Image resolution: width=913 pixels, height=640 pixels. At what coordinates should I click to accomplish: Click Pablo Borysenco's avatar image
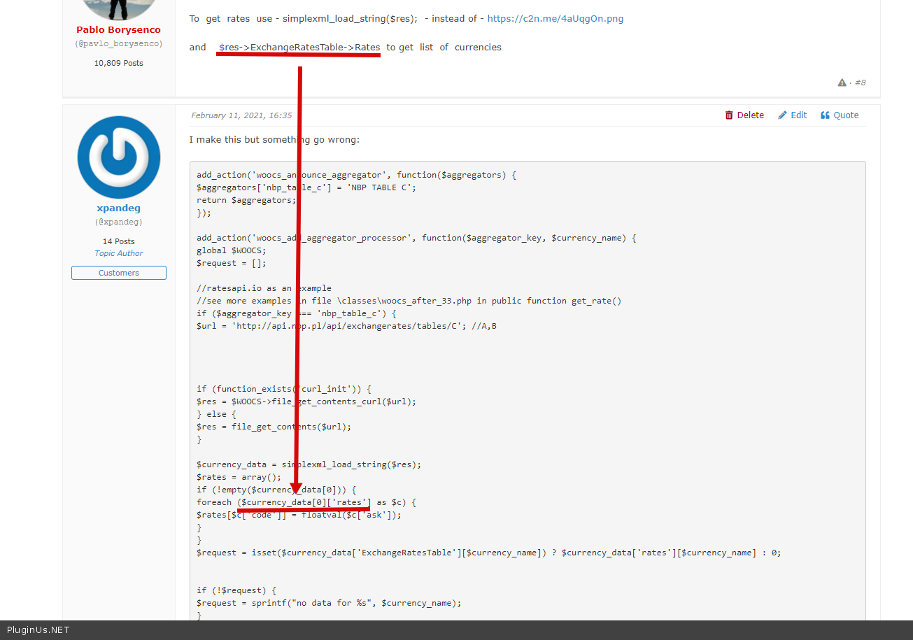click(x=119, y=10)
